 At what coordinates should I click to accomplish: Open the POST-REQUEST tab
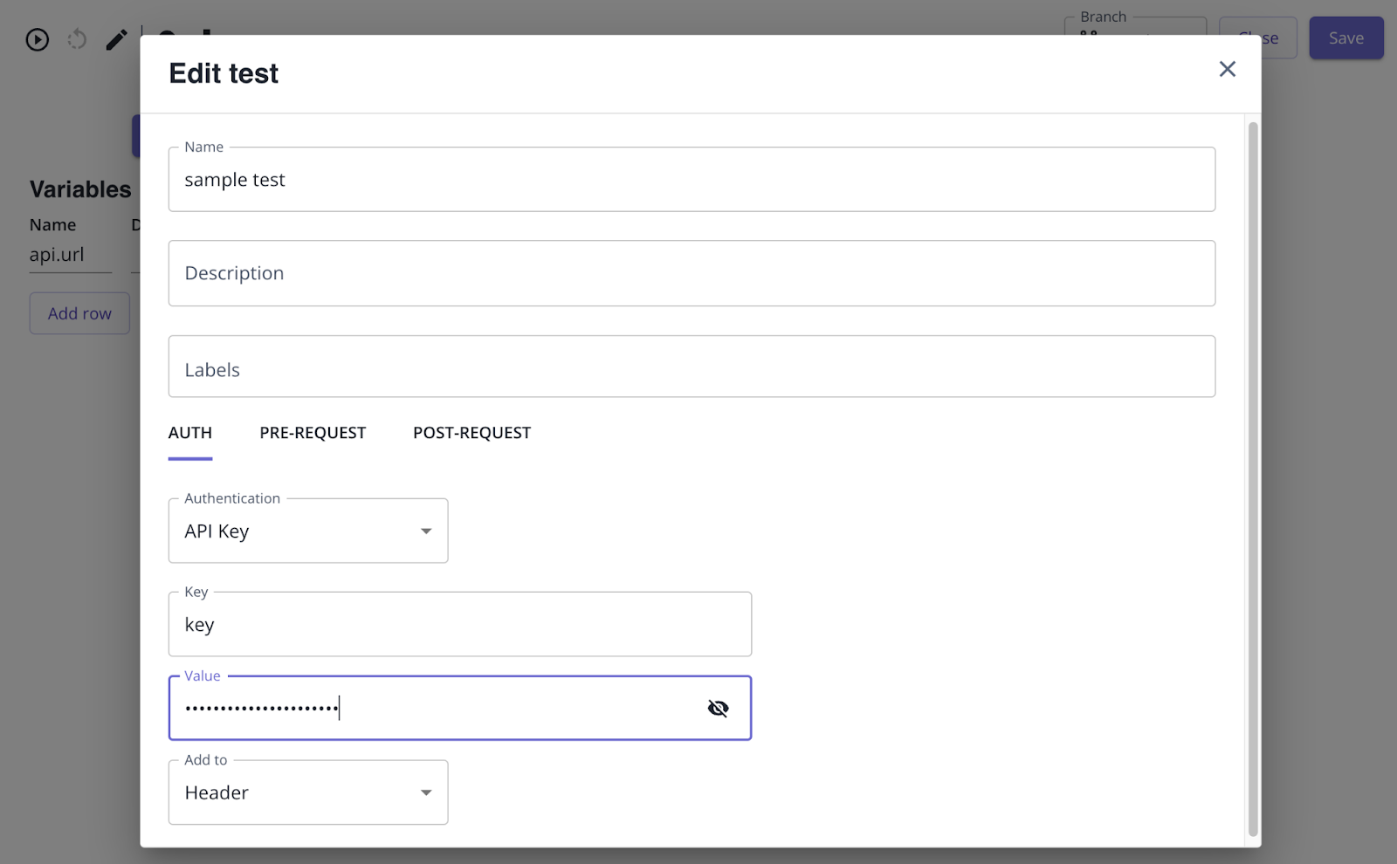pos(471,433)
